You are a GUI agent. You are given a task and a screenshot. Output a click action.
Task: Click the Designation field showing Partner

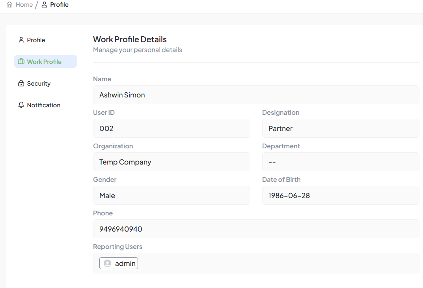[x=340, y=128]
